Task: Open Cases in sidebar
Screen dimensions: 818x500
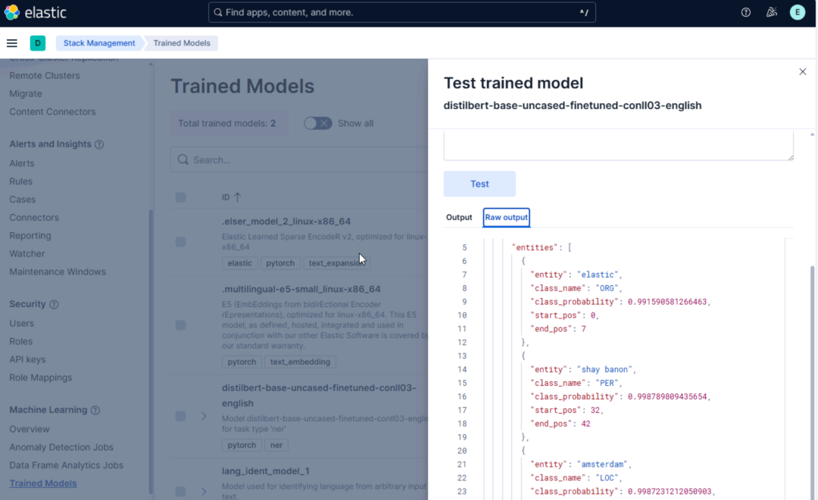Action: click(23, 200)
